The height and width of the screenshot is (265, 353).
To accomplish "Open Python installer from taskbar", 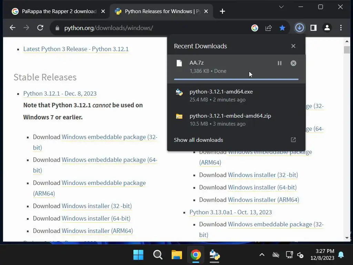I will [x=214, y=255].
